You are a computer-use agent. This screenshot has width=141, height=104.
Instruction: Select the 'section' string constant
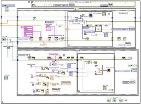[x=28, y=29]
